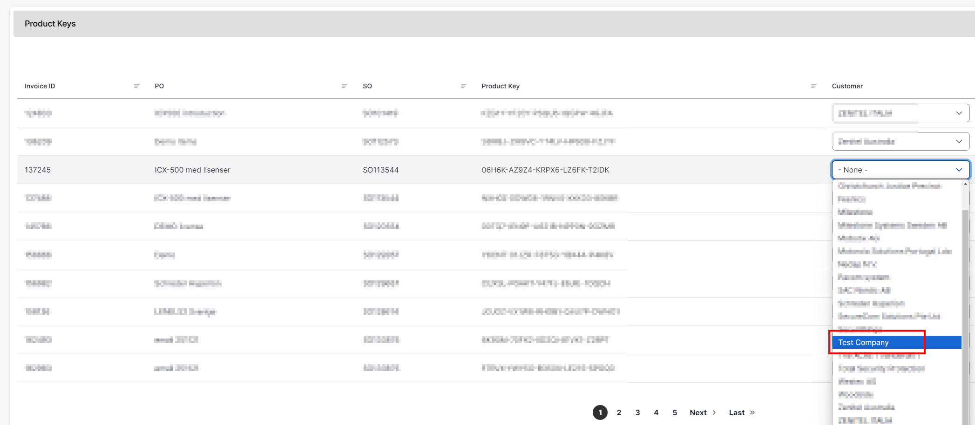This screenshot has width=975, height=425.
Task: Select Test Company from customer list
Action: 864,342
